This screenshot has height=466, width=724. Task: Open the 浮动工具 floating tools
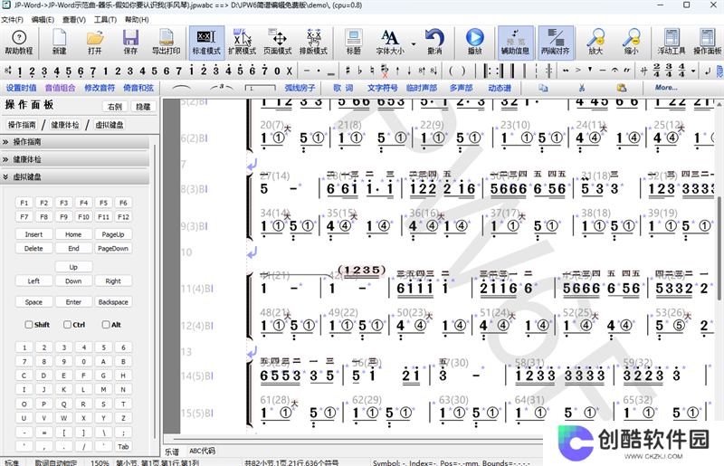coord(672,42)
